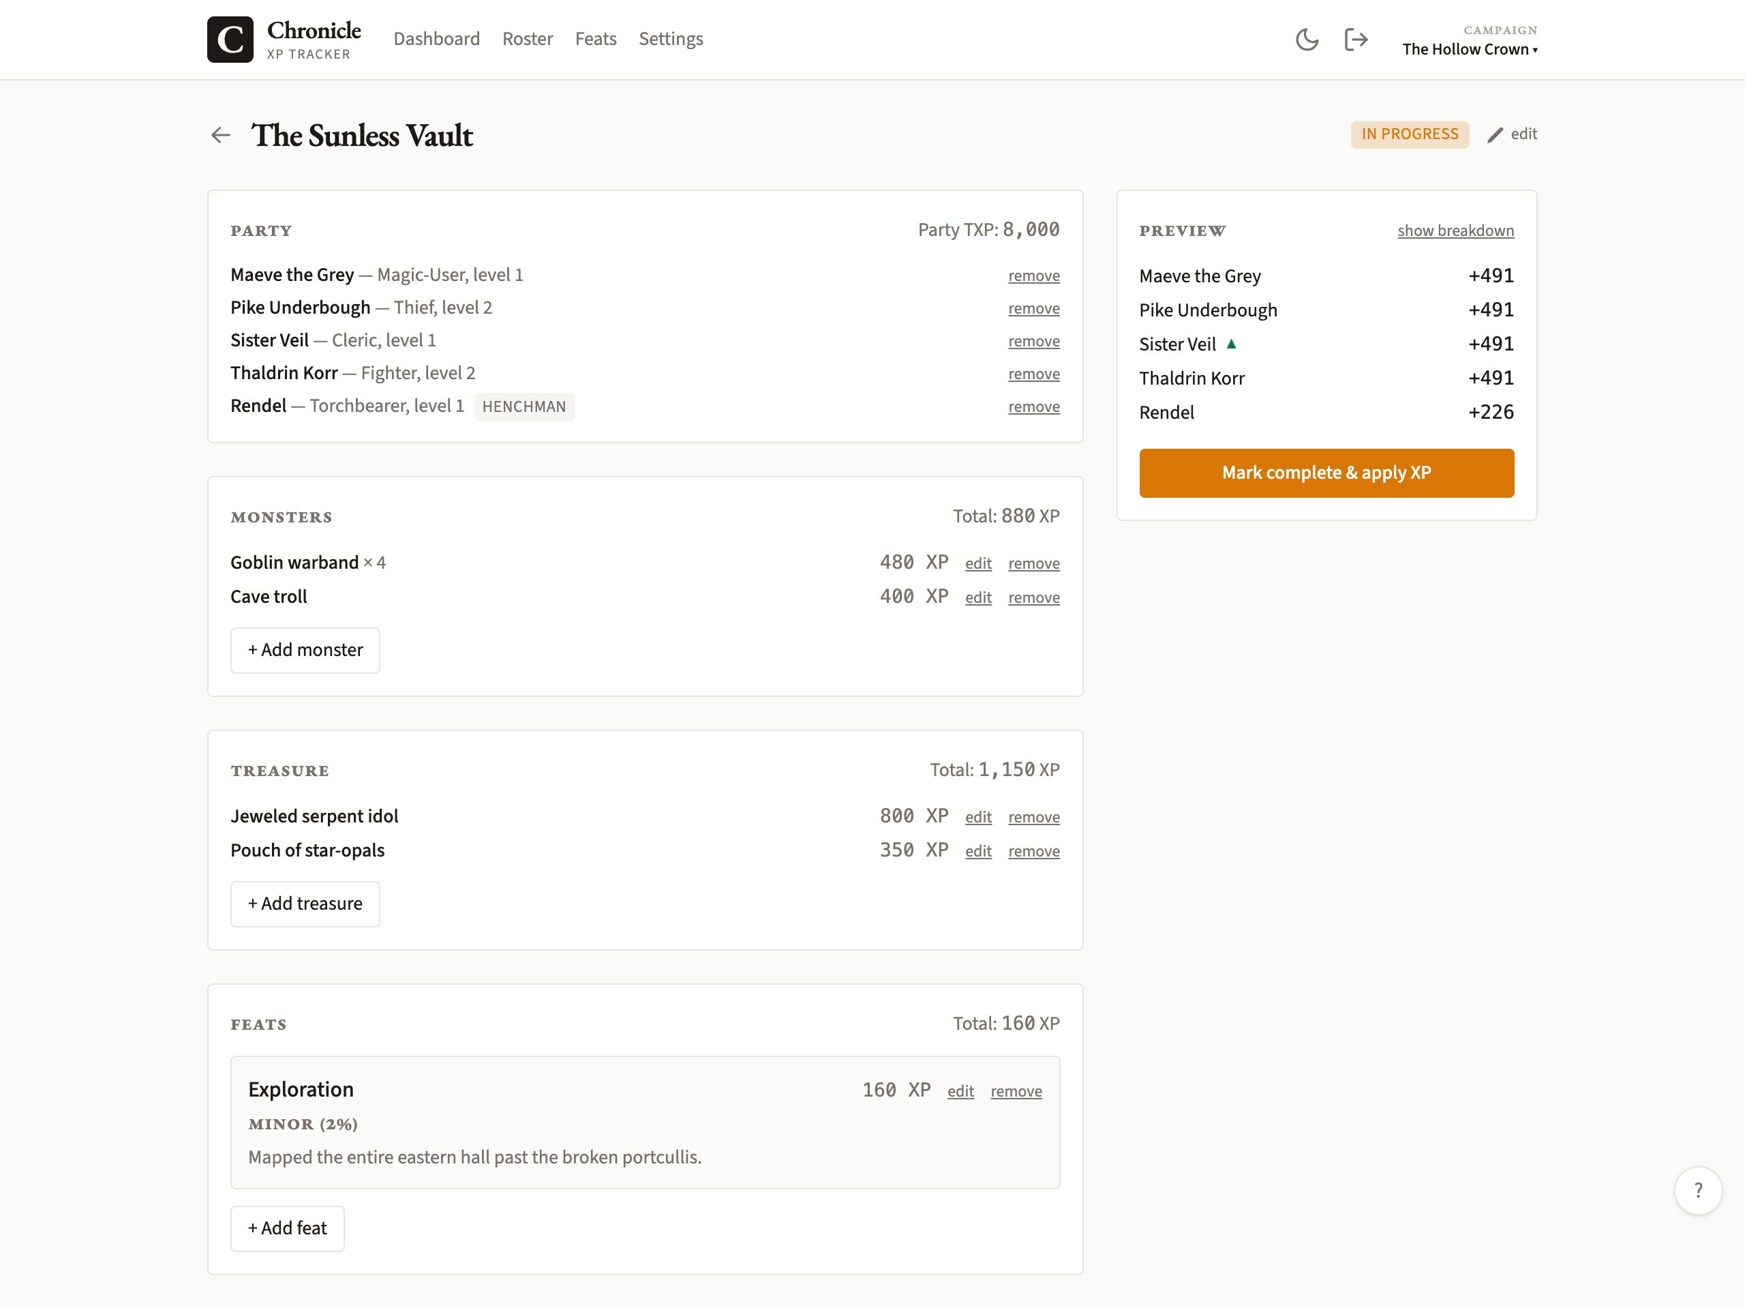Click Treasure Total 1,150 XP
Image resolution: width=1745 pixels, height=1308 pixels.
pyautogui.click(x=994, y=770)
